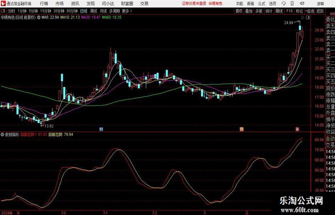Expand the 华锡有色 main chart indicator dropdown
Screen dimensions: 335x215
39,17
